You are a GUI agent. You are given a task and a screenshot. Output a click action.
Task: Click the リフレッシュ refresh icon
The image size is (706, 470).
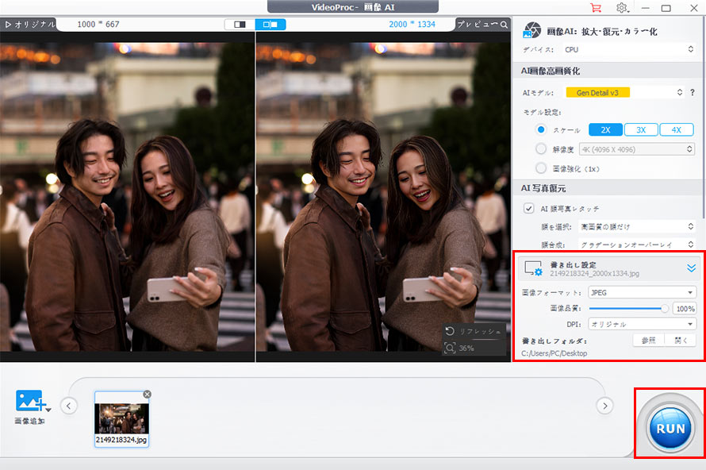[451, 331]
